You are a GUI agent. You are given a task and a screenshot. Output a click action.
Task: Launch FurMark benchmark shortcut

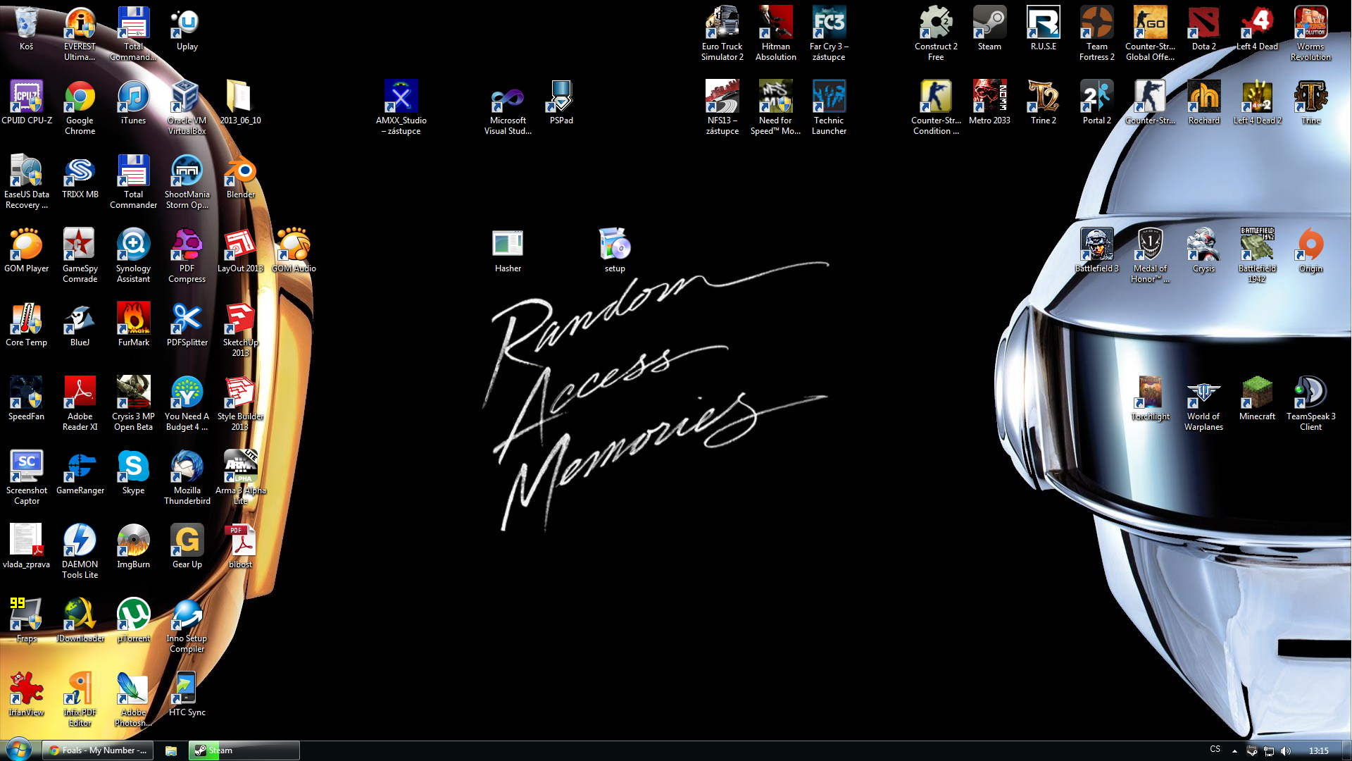pos(133,325)
